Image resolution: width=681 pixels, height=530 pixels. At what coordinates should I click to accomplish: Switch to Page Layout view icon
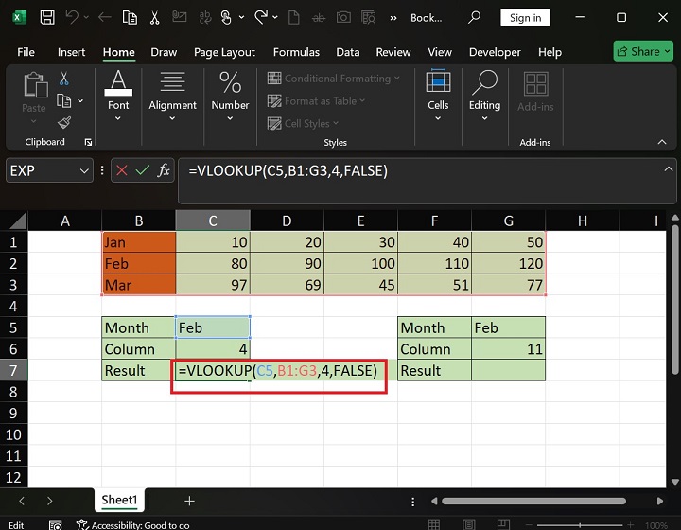[468, 524]
